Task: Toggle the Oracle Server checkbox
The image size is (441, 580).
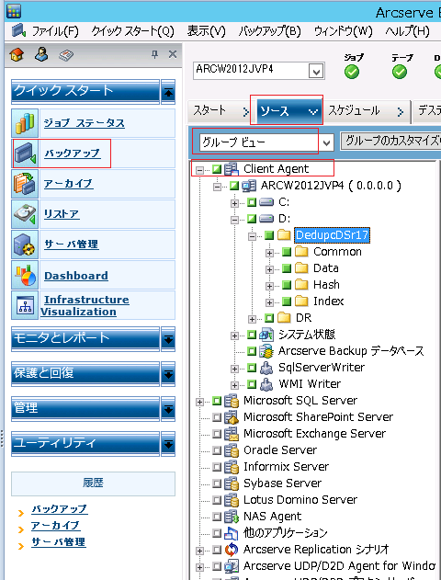Action: pos(217,450)
